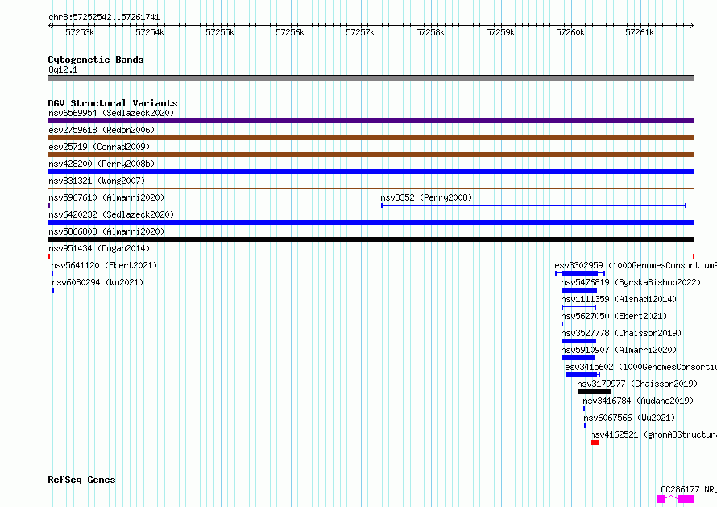
Task: Select the nsv8352 thin blue span line
Action: point(533,206)
